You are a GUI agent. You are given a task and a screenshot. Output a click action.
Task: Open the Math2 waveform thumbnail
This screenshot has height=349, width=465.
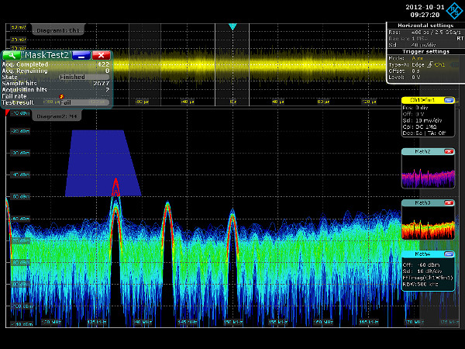(428, 171)
